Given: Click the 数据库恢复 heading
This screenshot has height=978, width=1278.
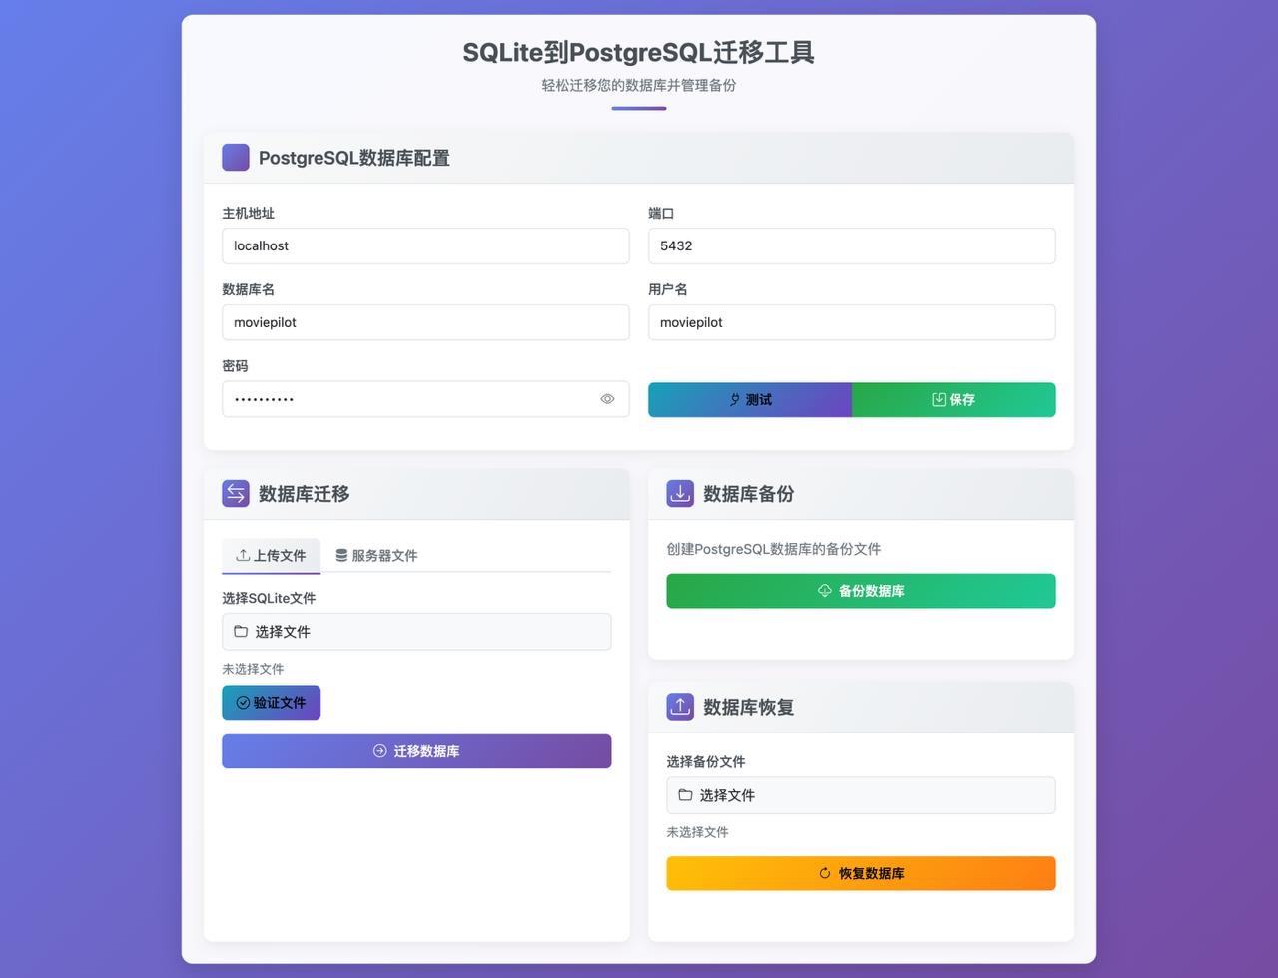Looking at the screenshot, I should 749,707.
